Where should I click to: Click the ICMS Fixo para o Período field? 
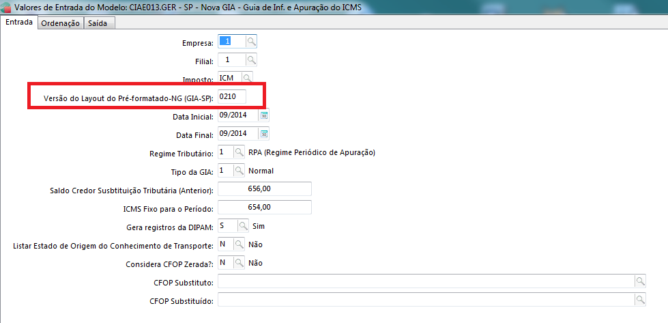point(264,207)
